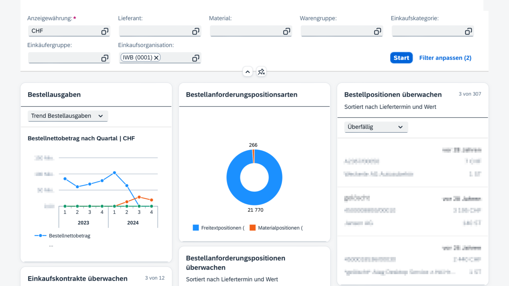
Task: Open value help icon for Einkaufskategorie
Action: coord(468,31)
